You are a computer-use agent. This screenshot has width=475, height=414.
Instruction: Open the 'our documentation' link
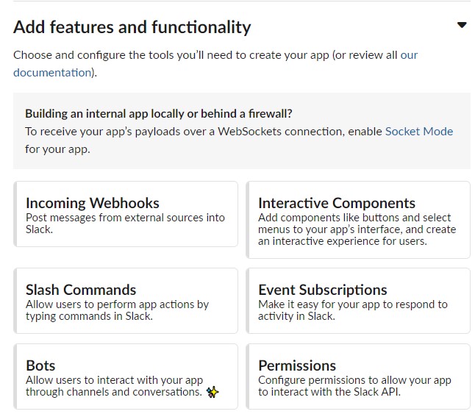pos(51,73)
